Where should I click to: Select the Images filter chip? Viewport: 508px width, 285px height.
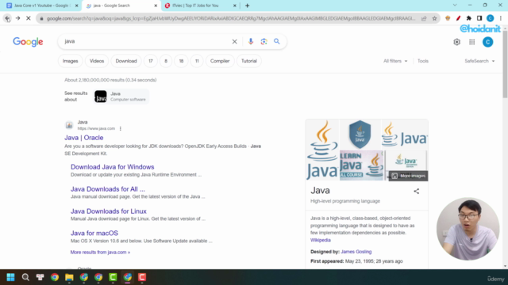(x=71, y=61)
